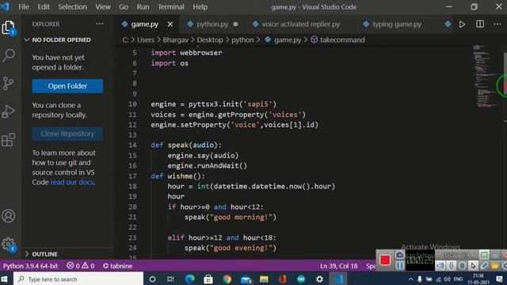
Task: Close the game.py tab
Action: pyautogui.click(x=170, y=25)
